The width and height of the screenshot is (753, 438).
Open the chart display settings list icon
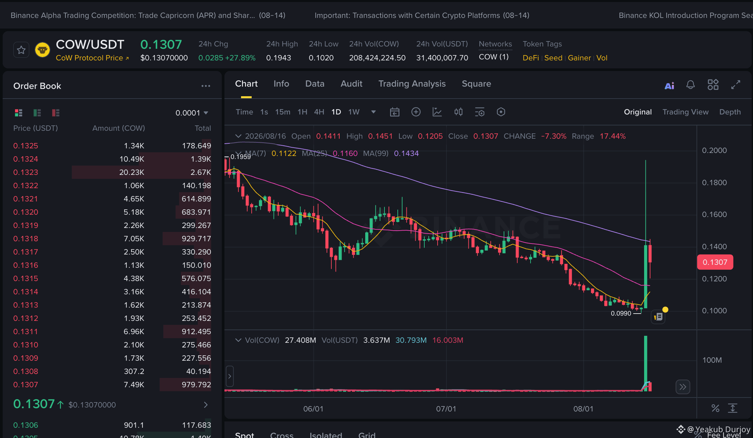pyautogui.click(x=480, y=112)
